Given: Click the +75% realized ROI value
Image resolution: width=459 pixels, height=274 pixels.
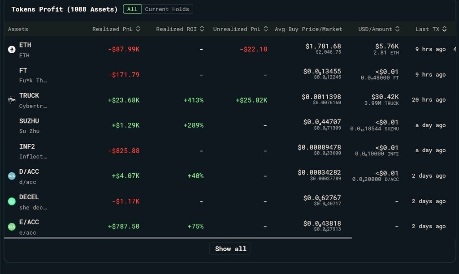Looking at the screenshot, I should point(195,227).
